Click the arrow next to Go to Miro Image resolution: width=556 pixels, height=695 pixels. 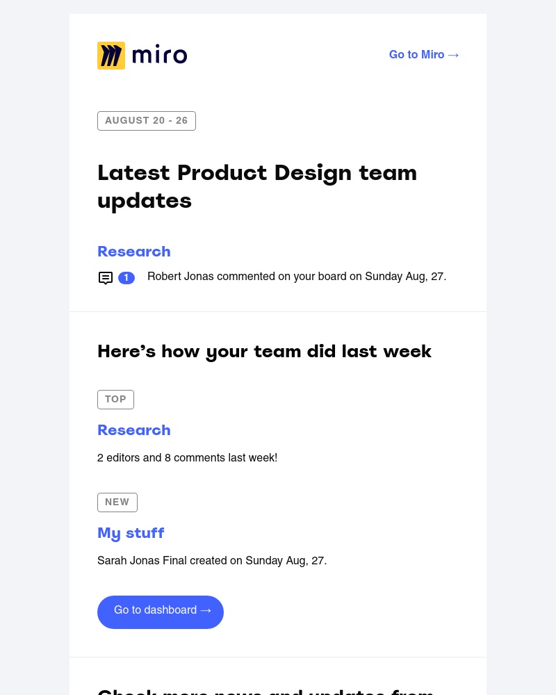coord(453,55)
